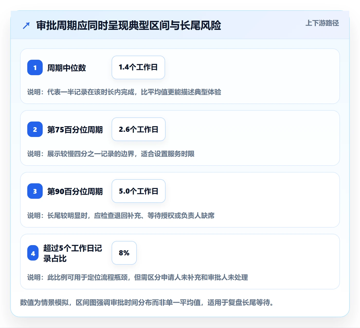The image size is (360, 328).
Task: Click the 第75百分位周期 label
Action: [75, 130]
